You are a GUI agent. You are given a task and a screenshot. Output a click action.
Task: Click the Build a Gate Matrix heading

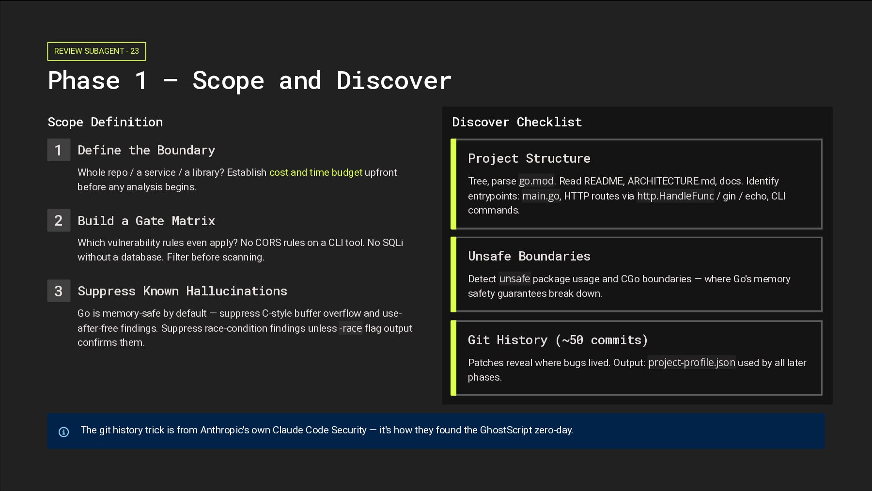[146, 221]
